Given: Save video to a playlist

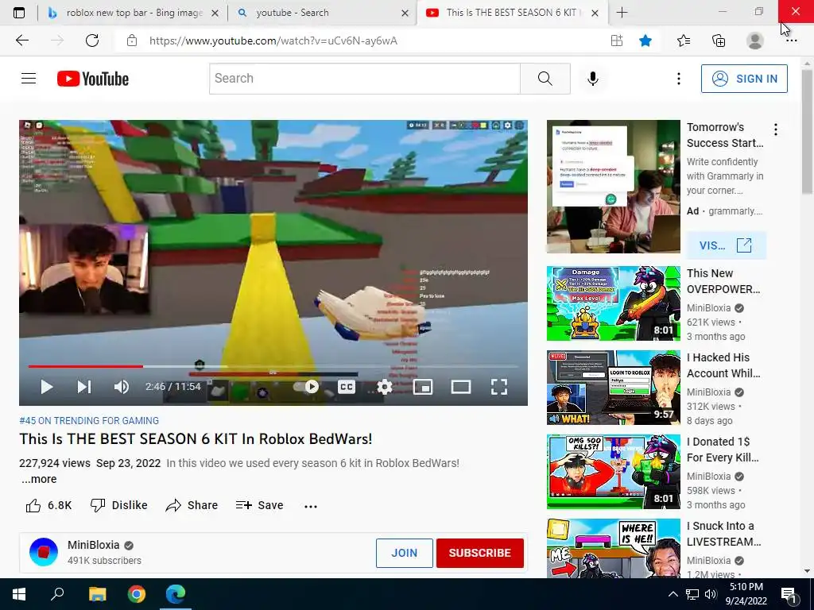Looking at the screenshot, I should click(259, 505).
